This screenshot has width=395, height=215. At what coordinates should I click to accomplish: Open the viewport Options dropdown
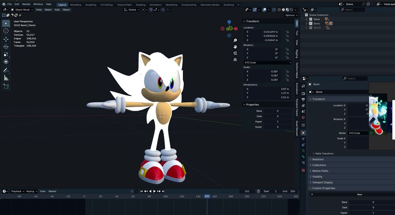pos(291,15)
